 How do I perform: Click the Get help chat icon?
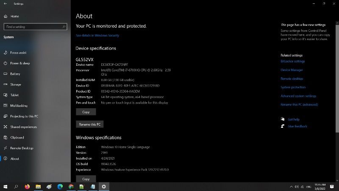(x=283, y=119)
